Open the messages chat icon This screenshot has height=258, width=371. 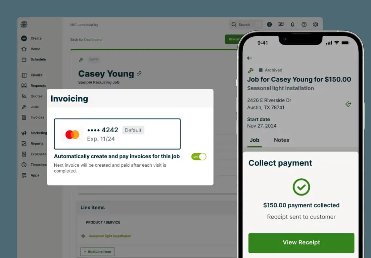pos(281,24)
